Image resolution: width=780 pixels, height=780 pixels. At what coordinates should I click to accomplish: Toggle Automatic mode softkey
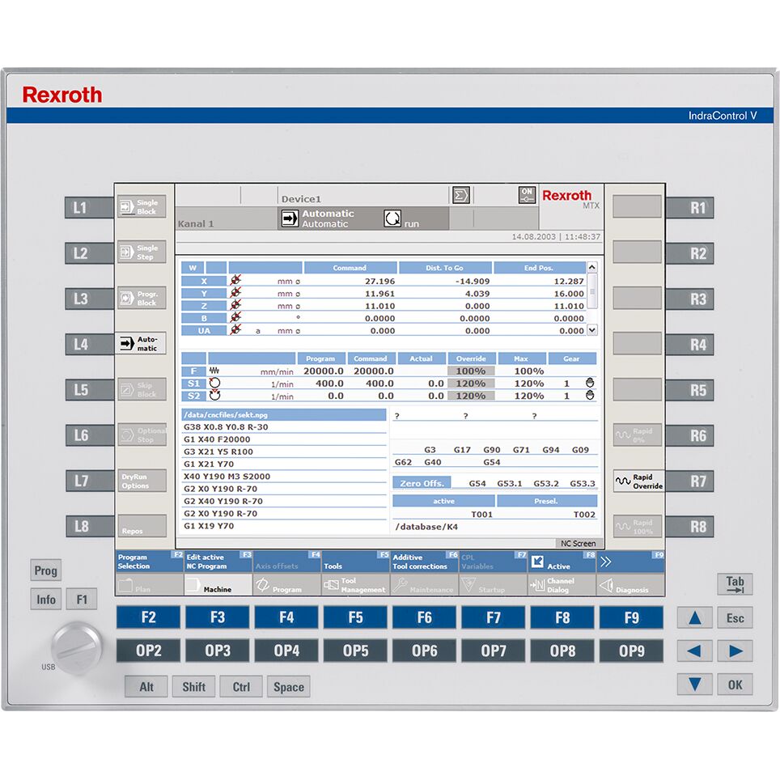point(142,344)
